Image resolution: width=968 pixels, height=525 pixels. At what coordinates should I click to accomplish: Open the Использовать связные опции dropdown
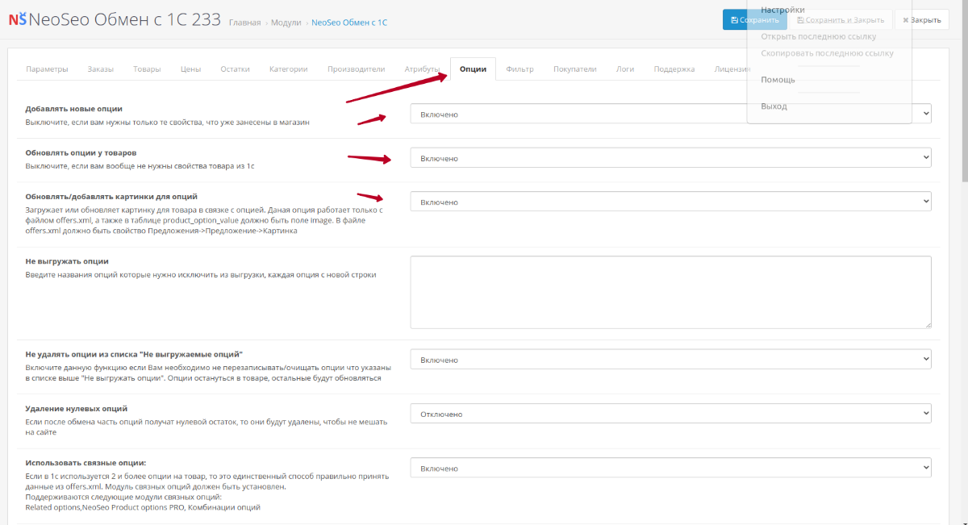670,468
